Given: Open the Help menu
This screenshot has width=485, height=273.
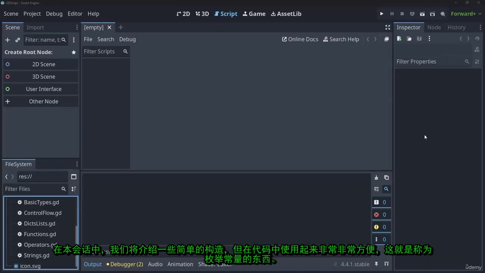Looking at the screenshot, I should pyautogui.click(x=93, y=14).
